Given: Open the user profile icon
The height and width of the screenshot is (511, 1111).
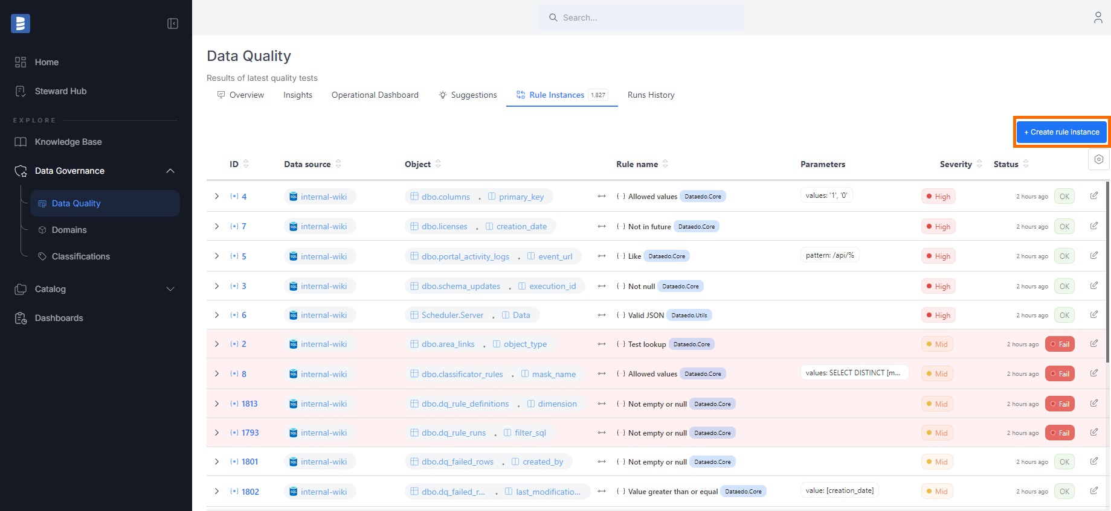Looking at the screenshot, I should point(1098,17).
